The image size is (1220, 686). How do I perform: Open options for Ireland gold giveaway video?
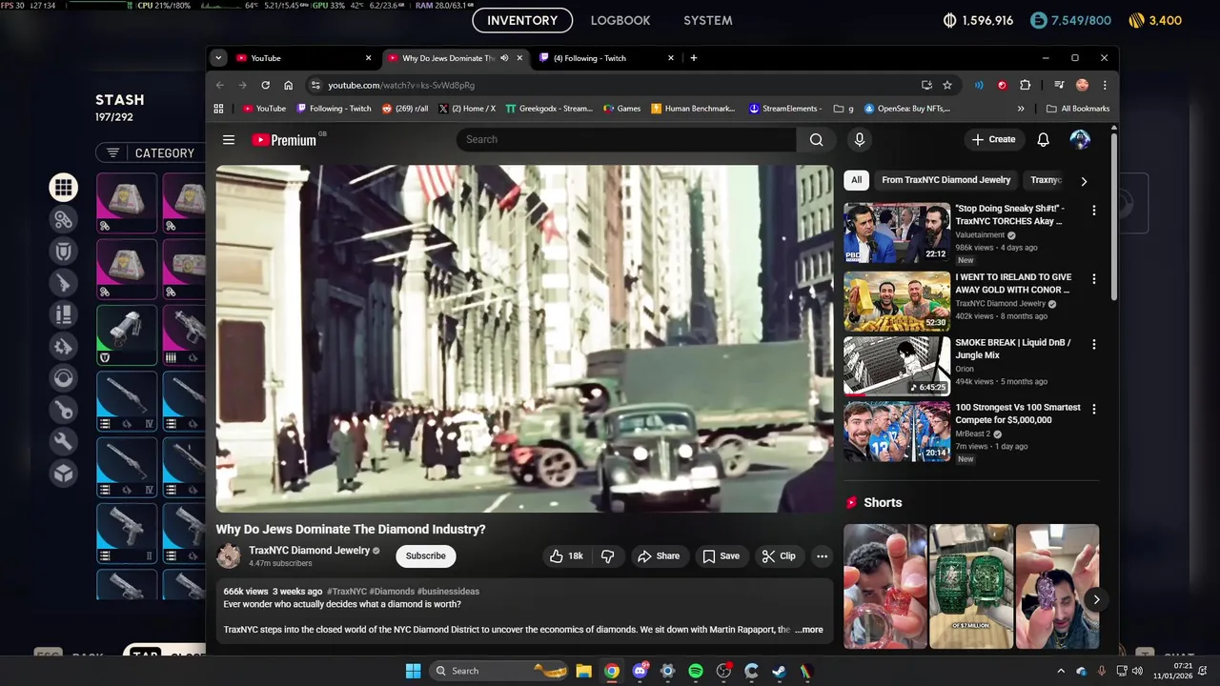point(1093,279)
